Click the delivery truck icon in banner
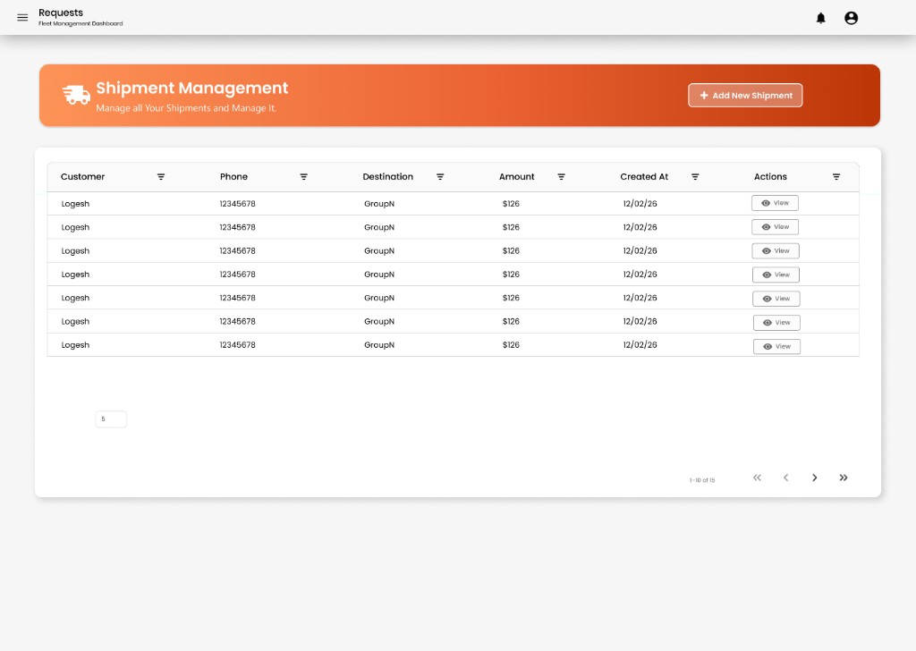916x651 pixels. coord(77,95)
